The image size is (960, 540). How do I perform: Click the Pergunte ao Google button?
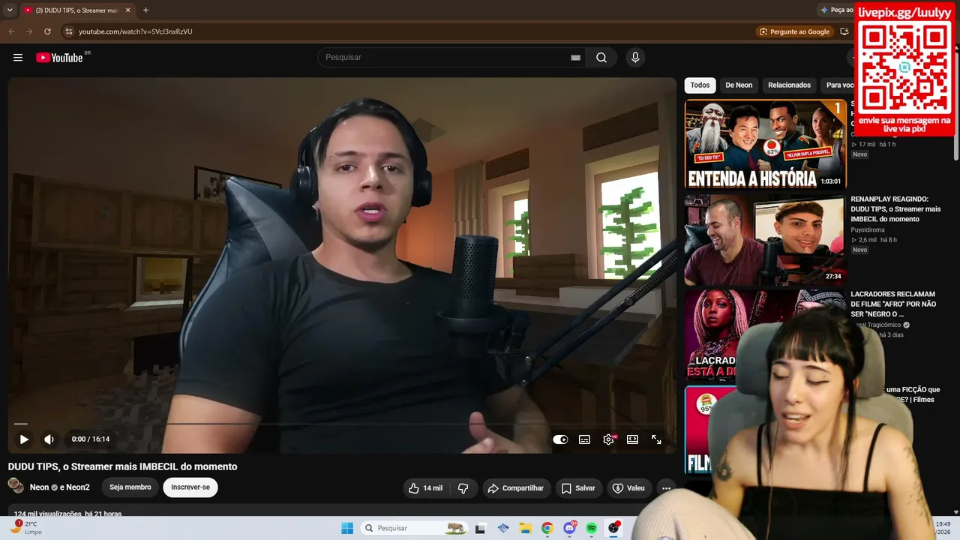coord(794,31)
